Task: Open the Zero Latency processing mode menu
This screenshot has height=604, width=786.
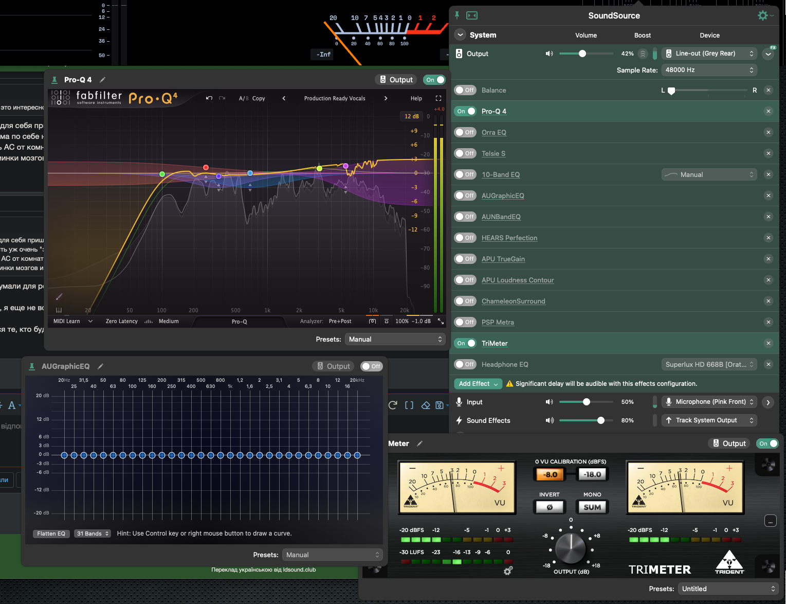Action: tap(122, 321)
